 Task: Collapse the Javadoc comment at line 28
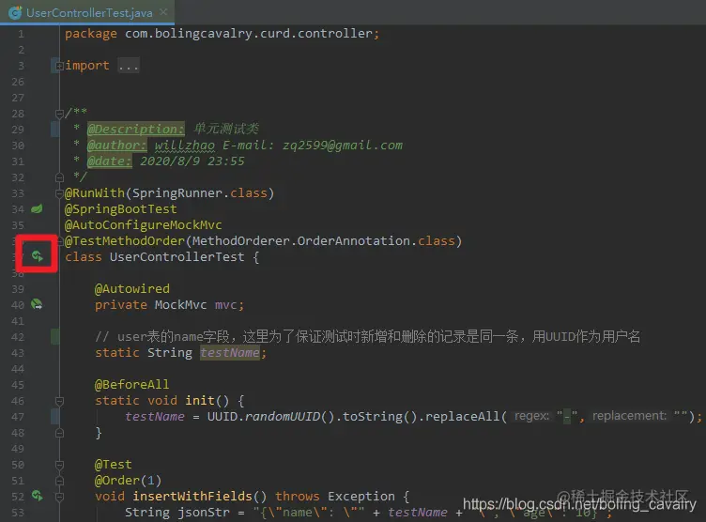tap(59, 114)
